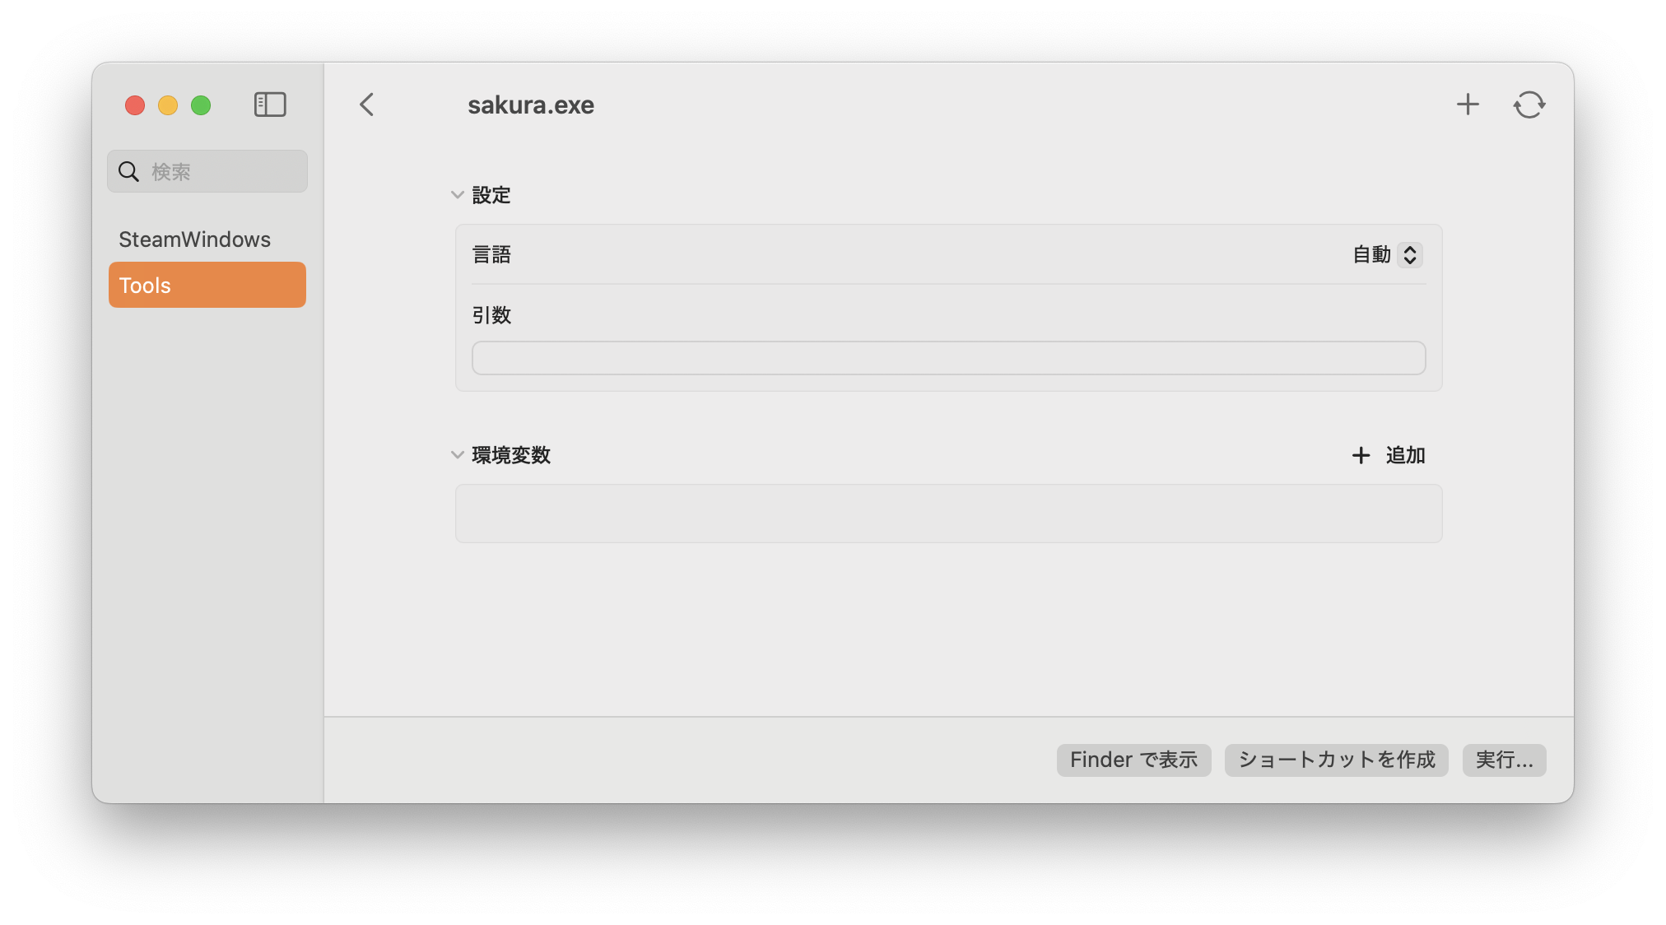Select the Tools sidebar item
1666x925 pixels.
[x=207, y=285]
